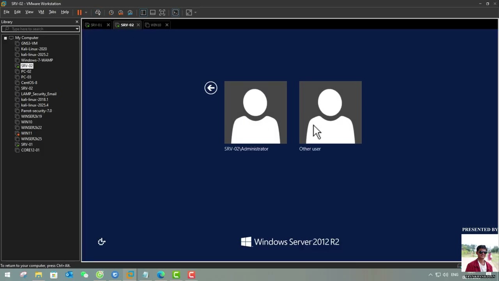Open Microsoft Store from the taskbar

(x=54, y=275)
